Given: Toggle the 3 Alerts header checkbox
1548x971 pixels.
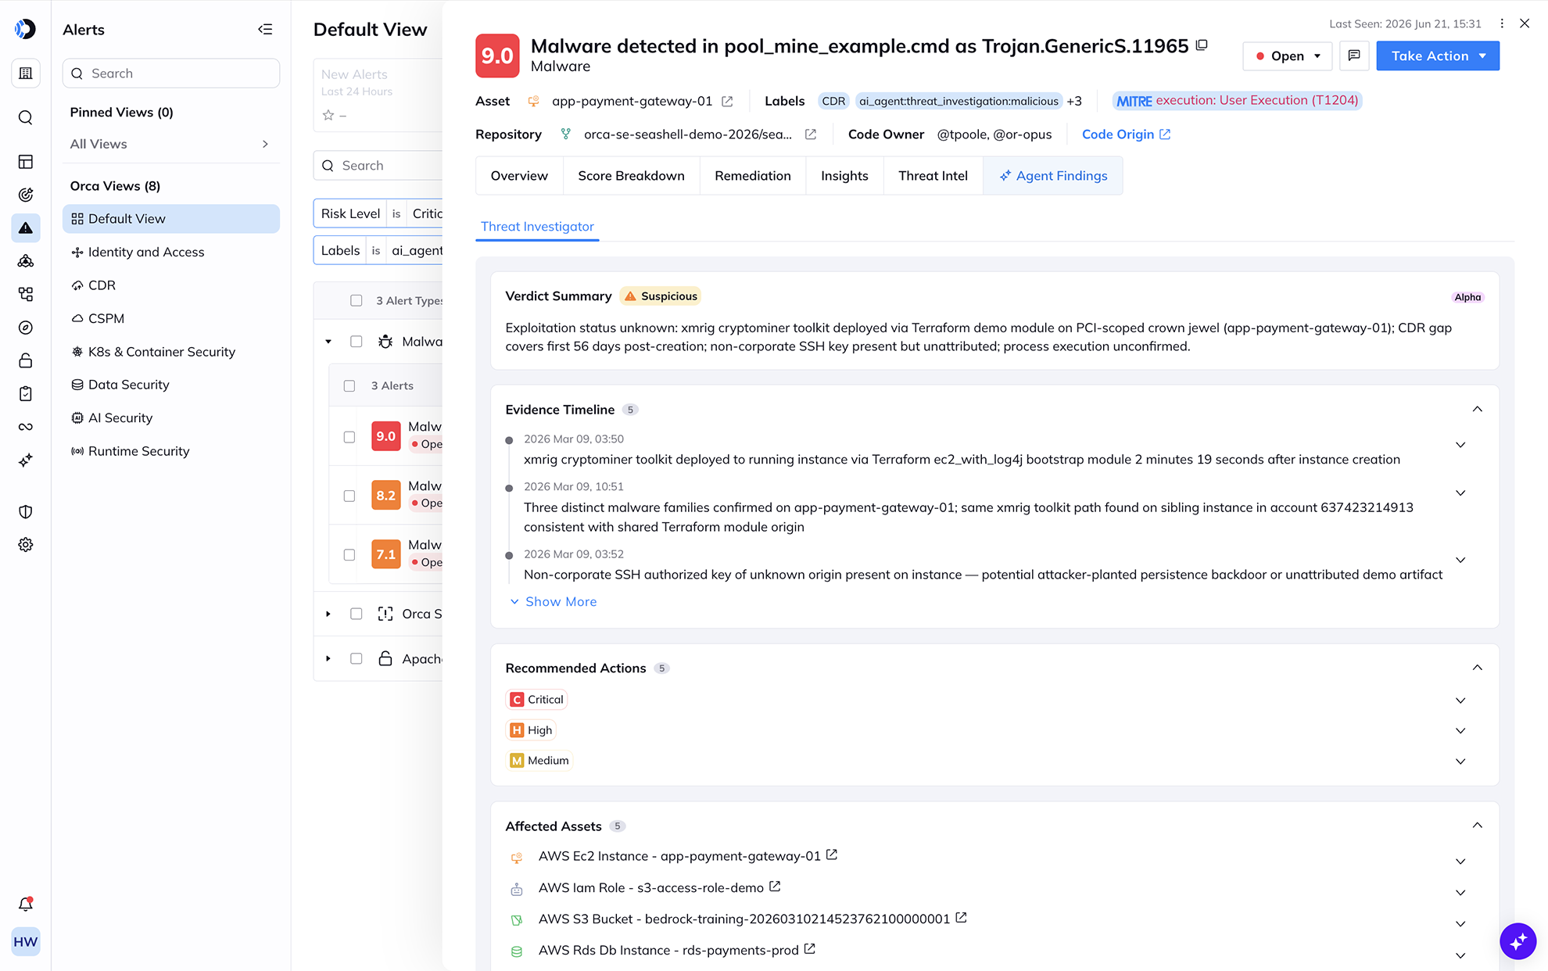Looking at the screenshot, I should (349, 385).
